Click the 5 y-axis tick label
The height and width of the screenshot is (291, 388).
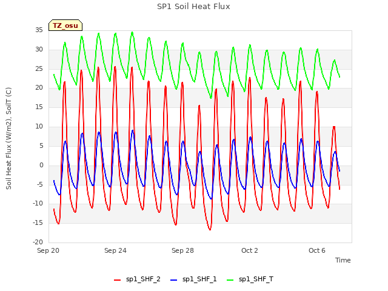[x=41, y=145]
